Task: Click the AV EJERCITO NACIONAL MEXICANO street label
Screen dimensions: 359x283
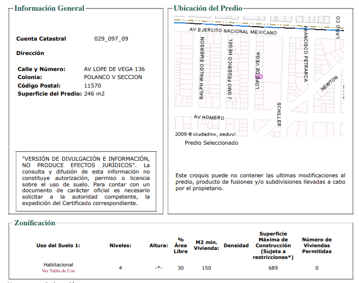Action: click(233, 31)
